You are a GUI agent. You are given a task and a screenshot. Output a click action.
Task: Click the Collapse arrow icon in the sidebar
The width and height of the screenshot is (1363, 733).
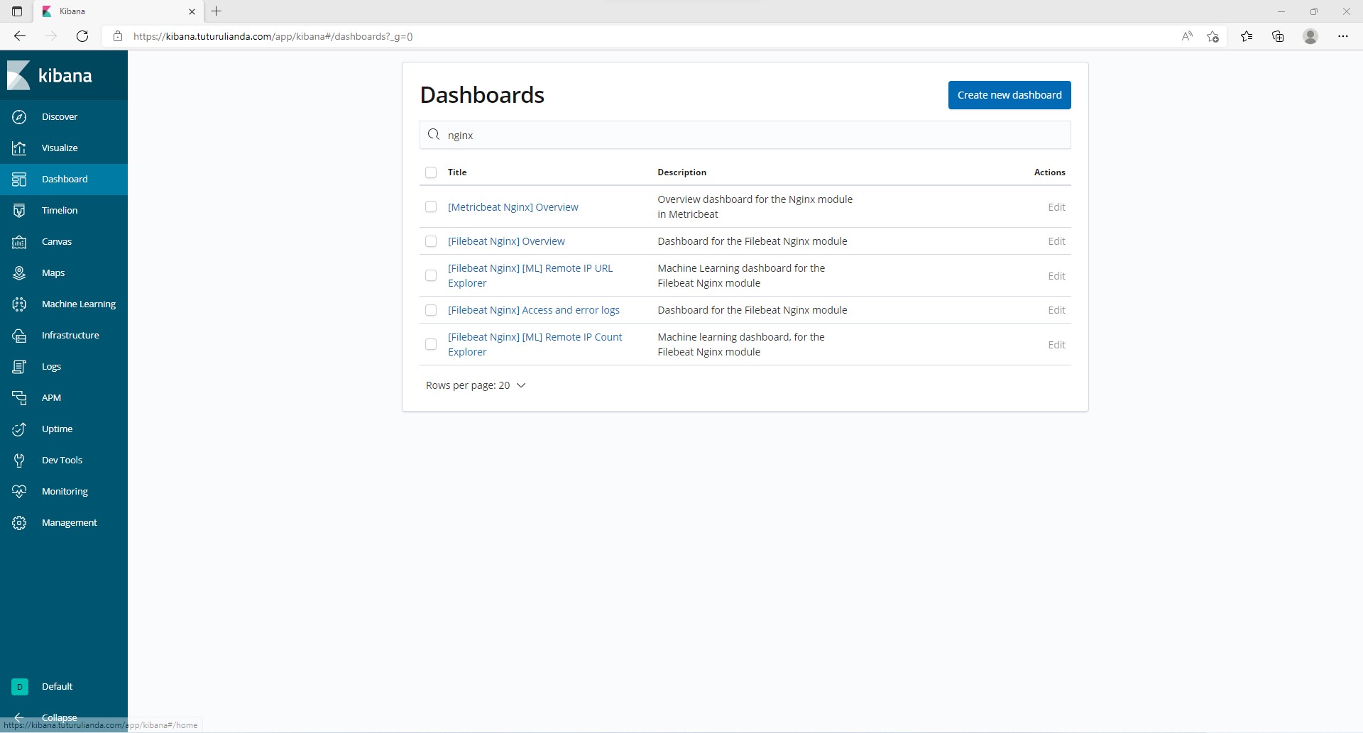click(19, 717)
